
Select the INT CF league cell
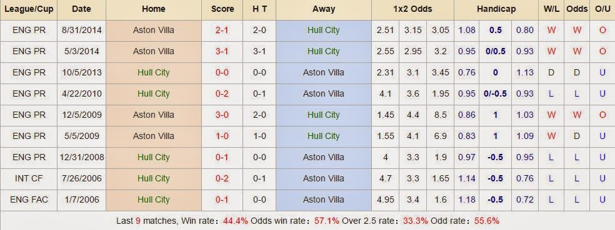click(29, 178)
